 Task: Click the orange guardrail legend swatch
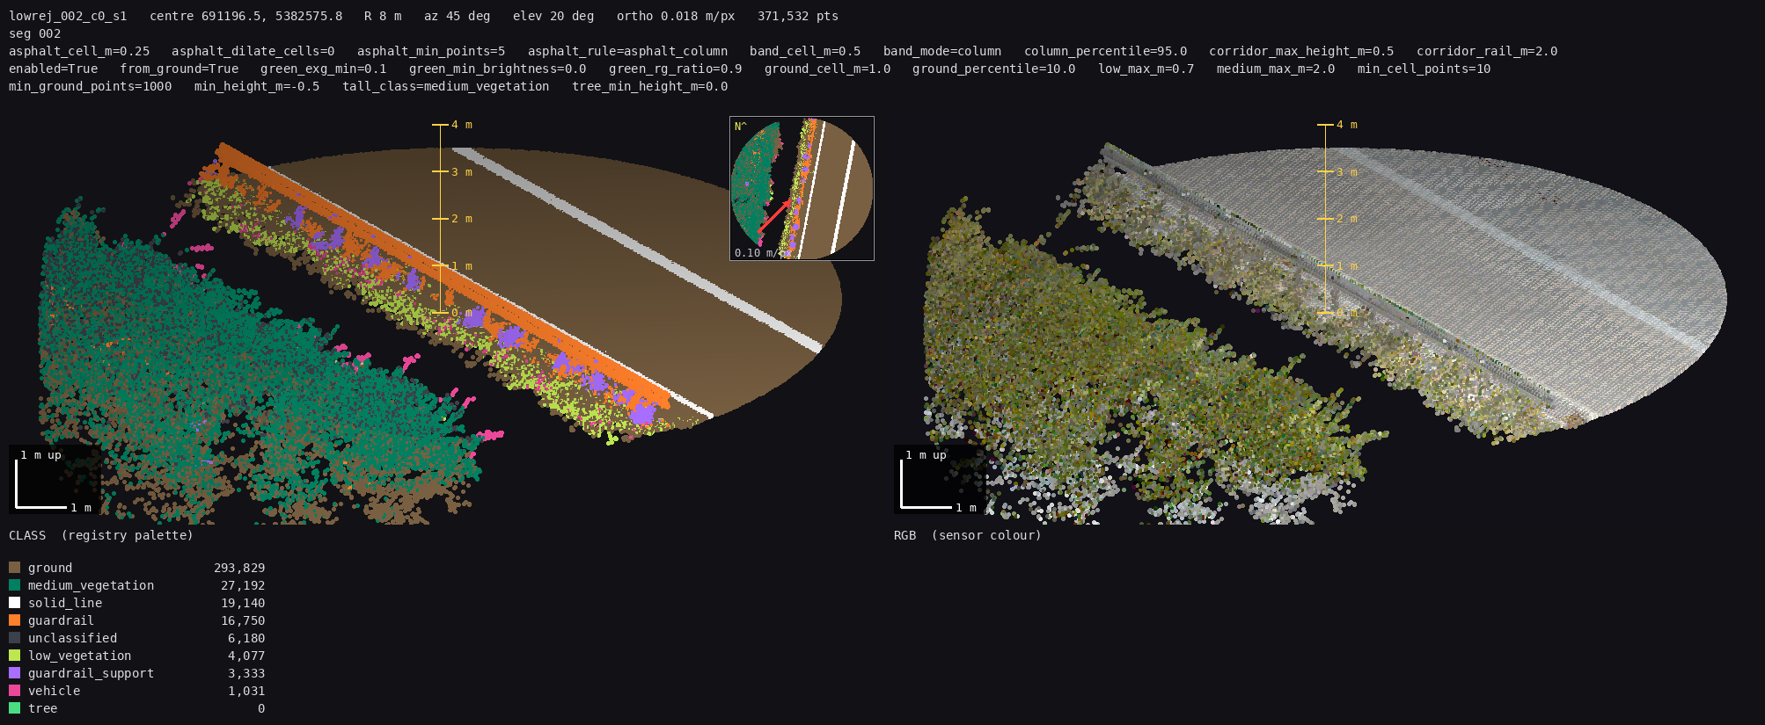tap(14, 620)
